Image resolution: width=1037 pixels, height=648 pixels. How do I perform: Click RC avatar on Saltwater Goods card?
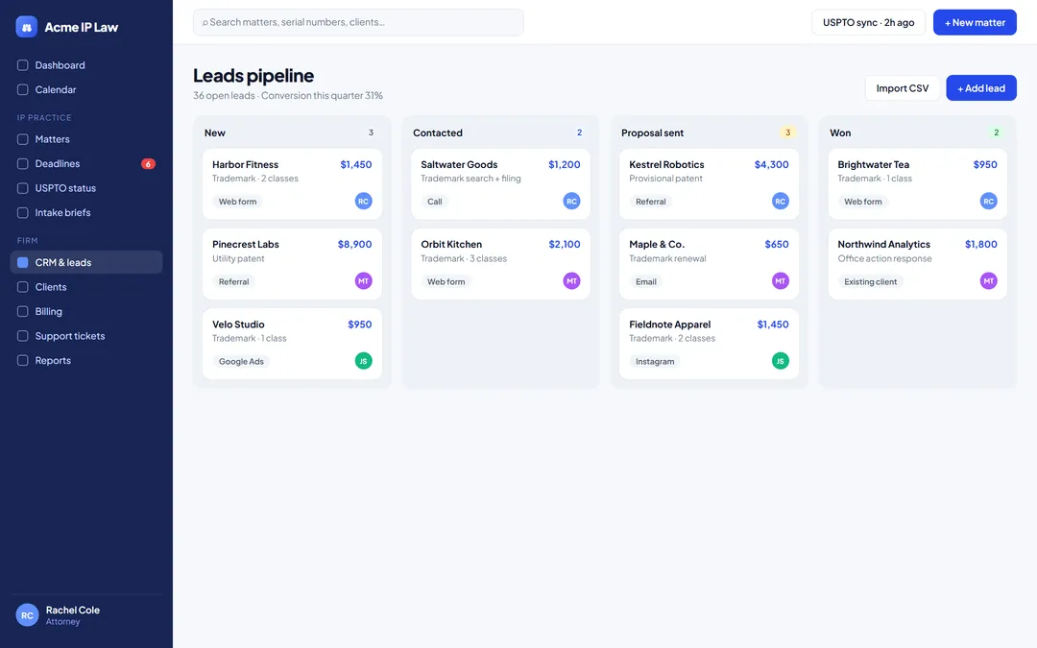[571, 201]
